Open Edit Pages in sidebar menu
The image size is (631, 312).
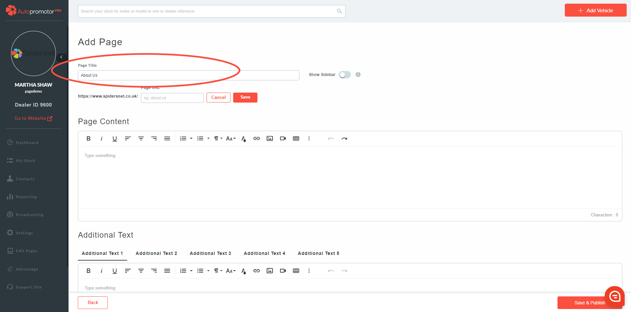(x=27, y=251)
